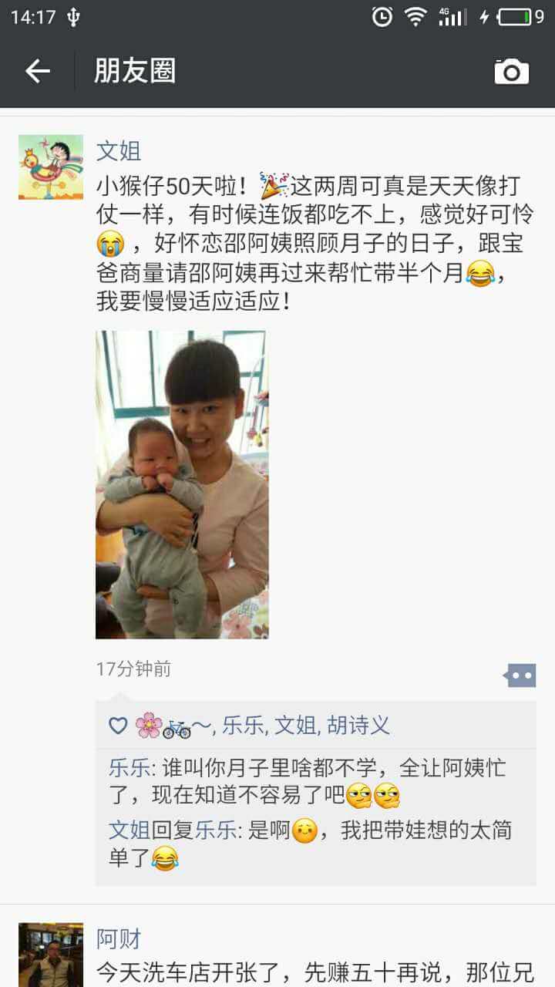Tap the back arrow icon
The image size is (555, 987).
(37, 72)
